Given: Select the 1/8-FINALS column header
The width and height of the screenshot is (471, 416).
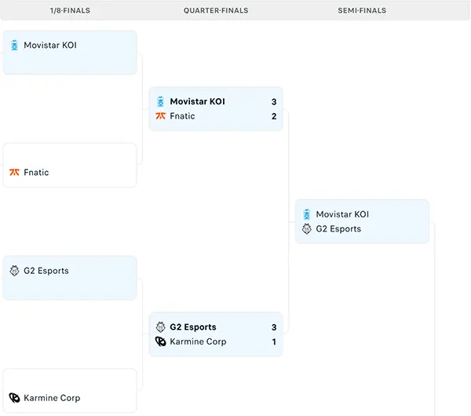Looking at the screenshot, I should pos(68,11).
